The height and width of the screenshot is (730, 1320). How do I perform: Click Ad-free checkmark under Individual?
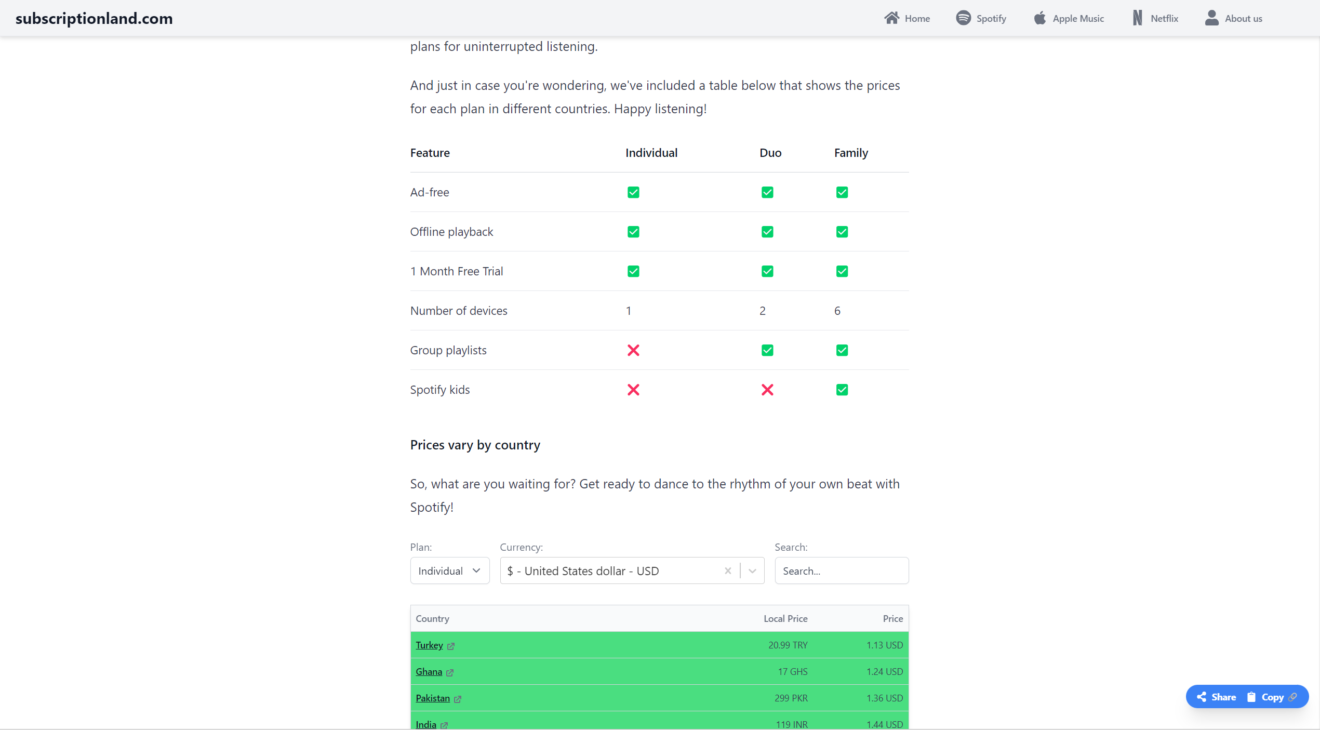tap(633, 192)
